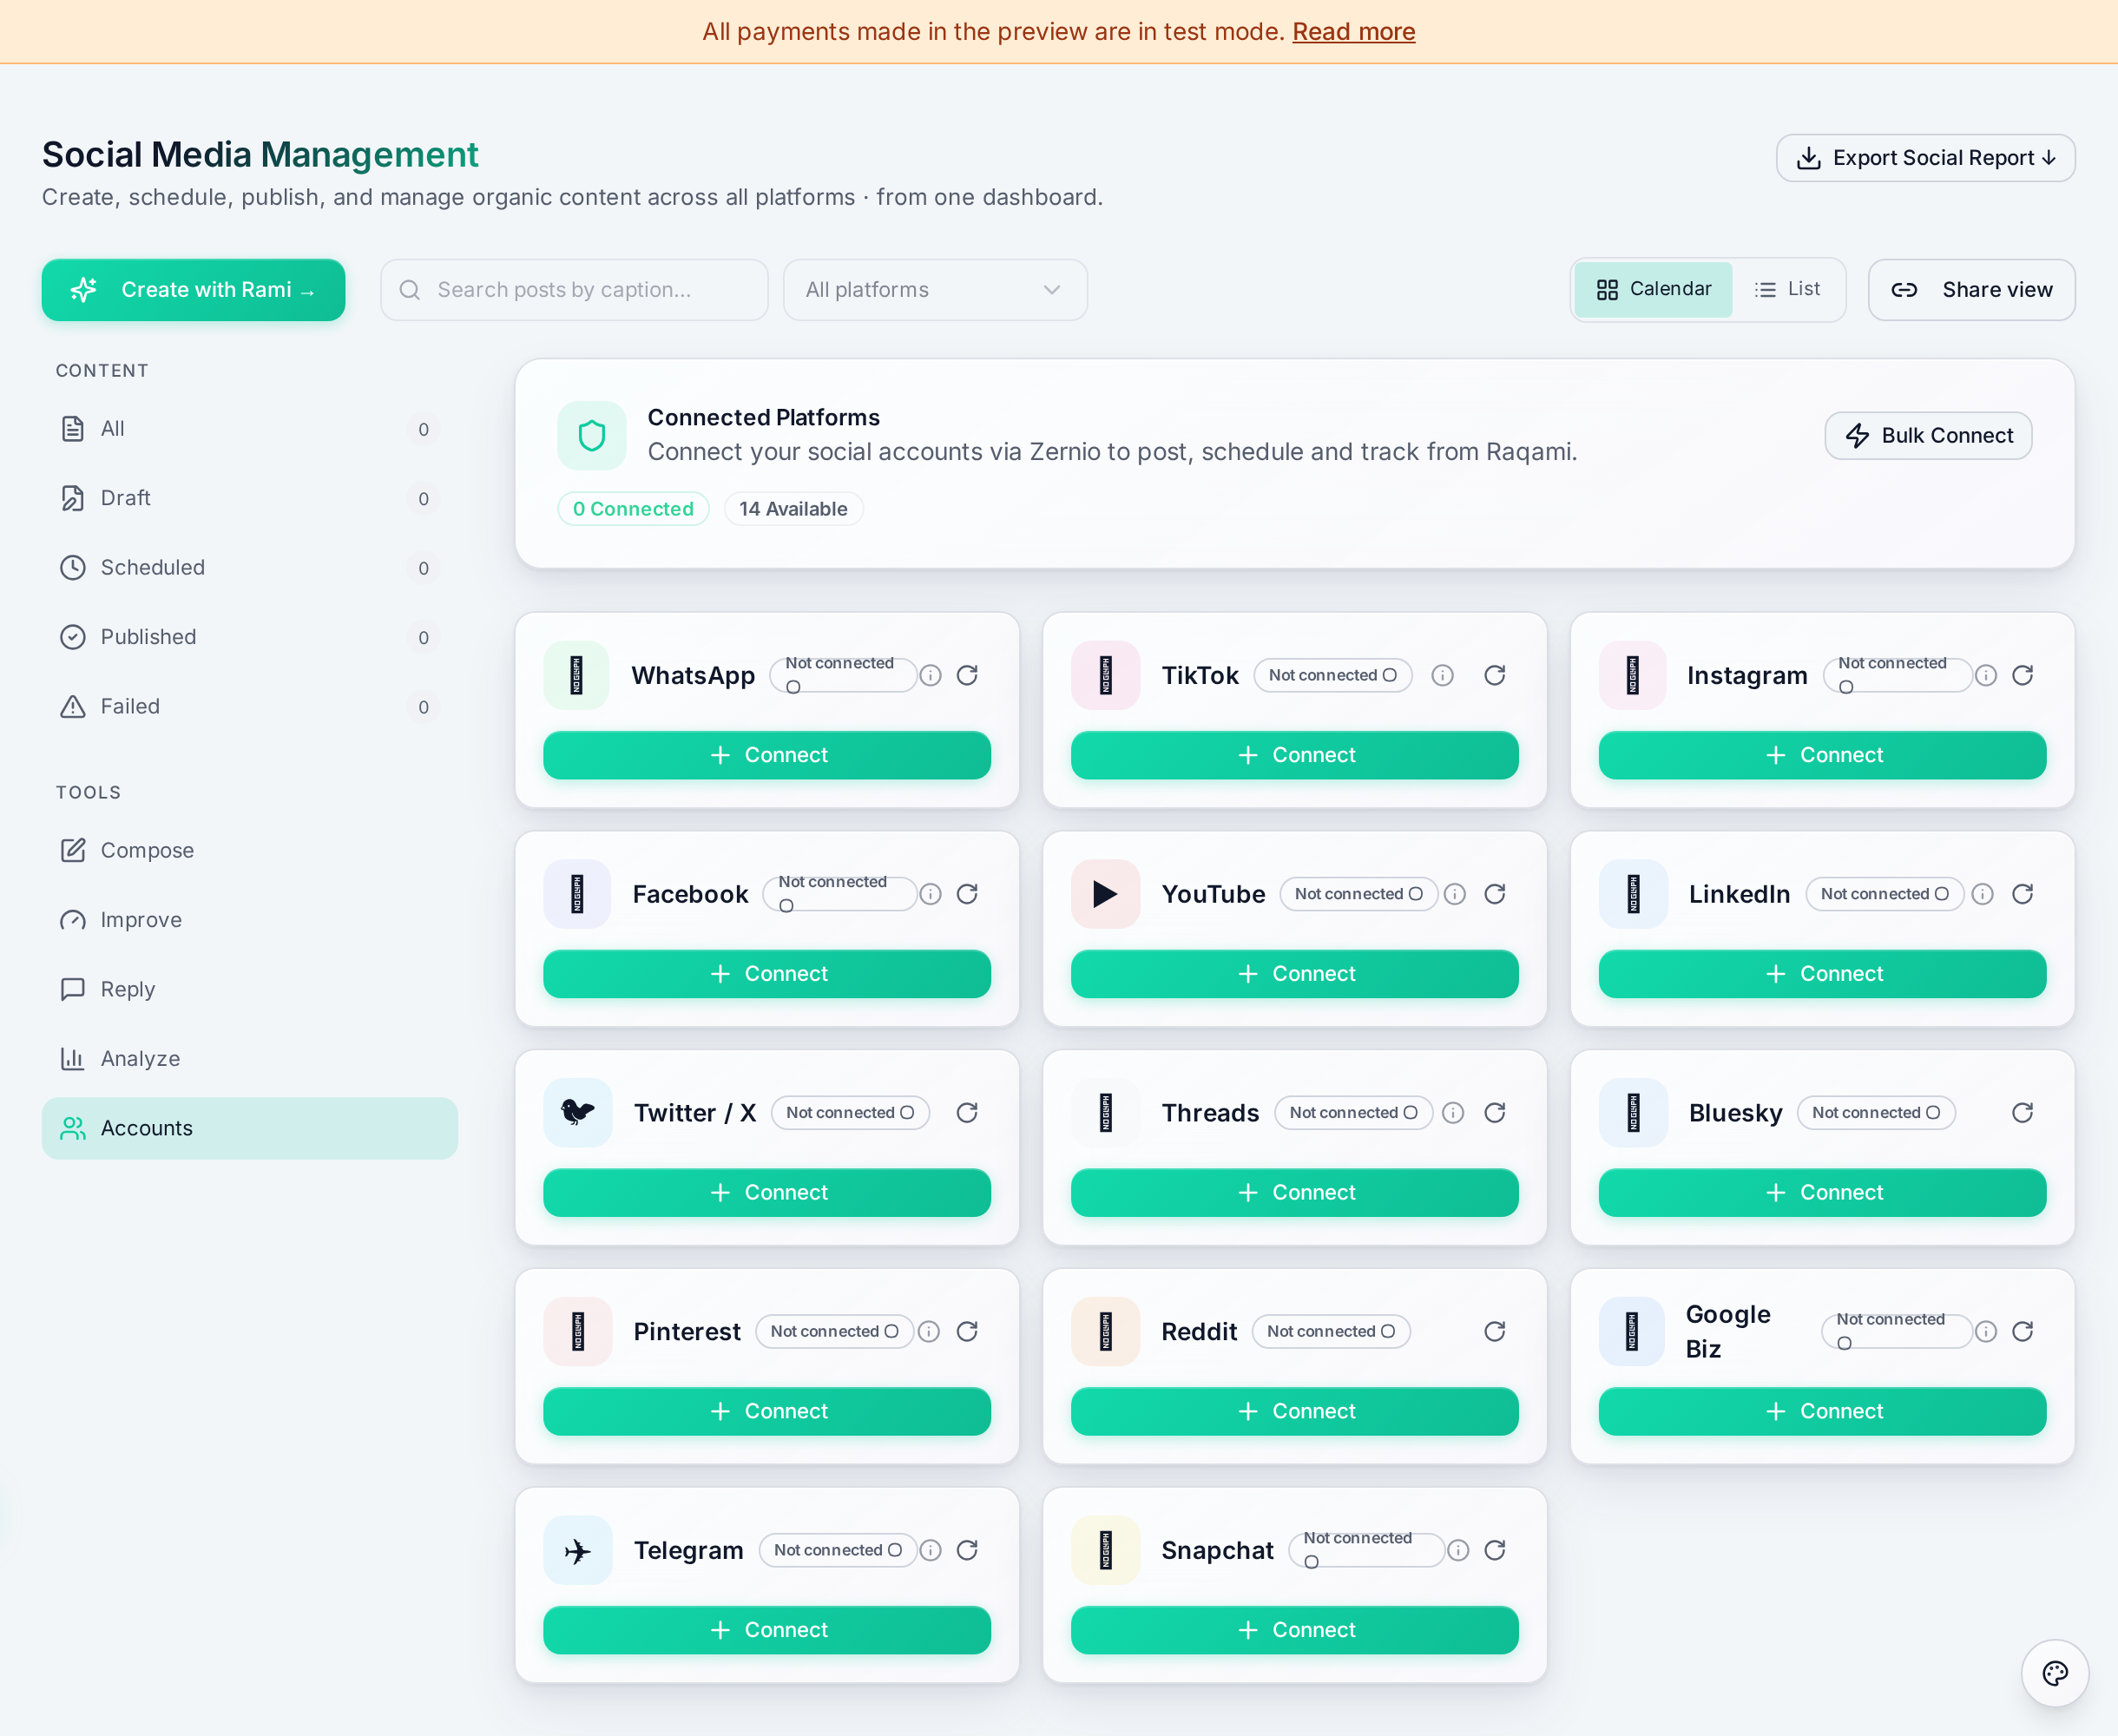Viewport: 2118px width, 1736px height.
Task: Open the All platforms dropdown
Action: tap(935, 290)
